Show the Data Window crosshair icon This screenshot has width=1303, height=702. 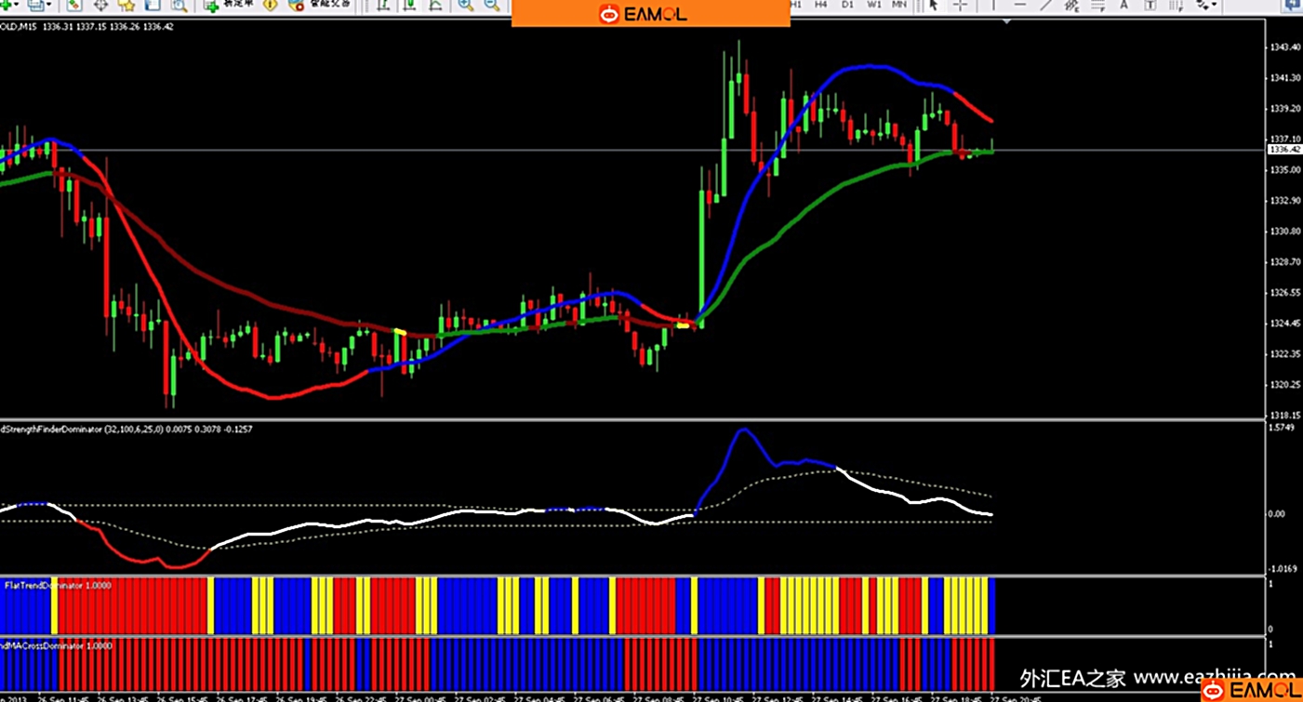pyautogui.click(x=100, y=5)
